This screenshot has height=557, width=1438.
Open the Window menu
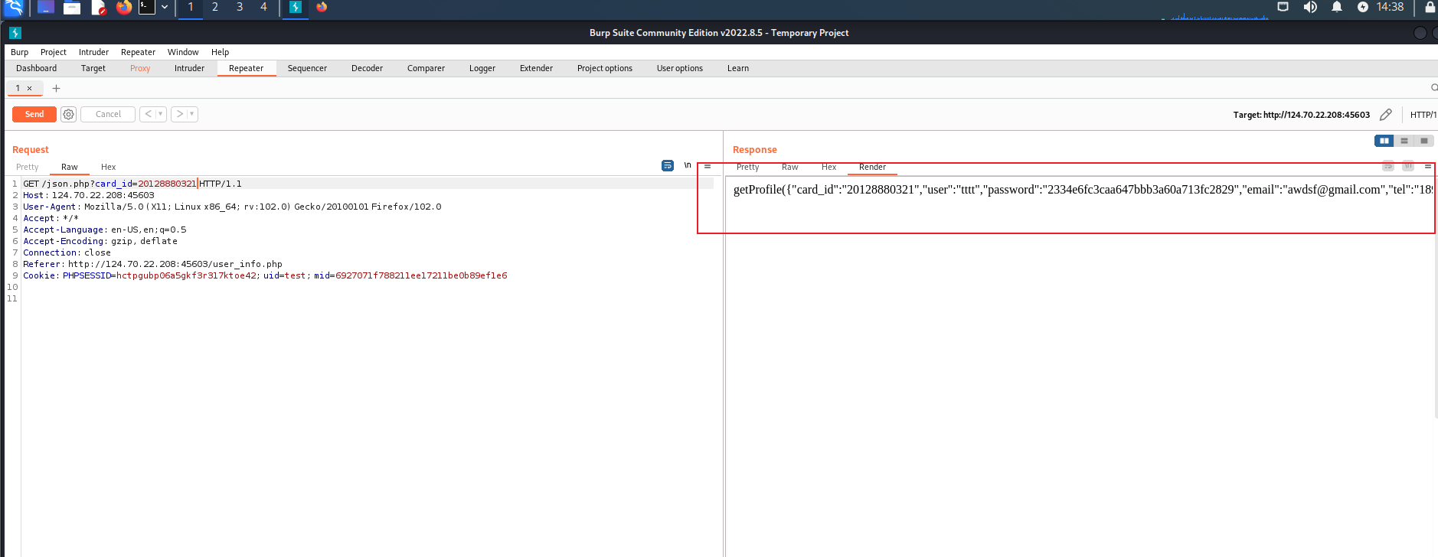(x=183, y=52)
